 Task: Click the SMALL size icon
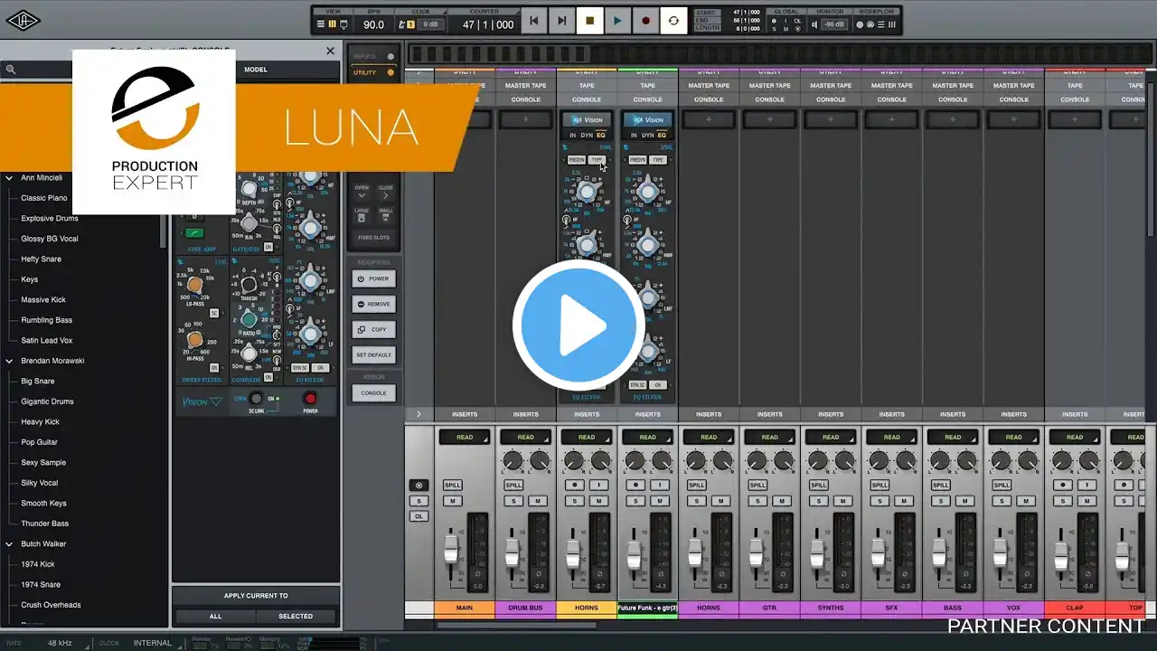pos(386,218)
